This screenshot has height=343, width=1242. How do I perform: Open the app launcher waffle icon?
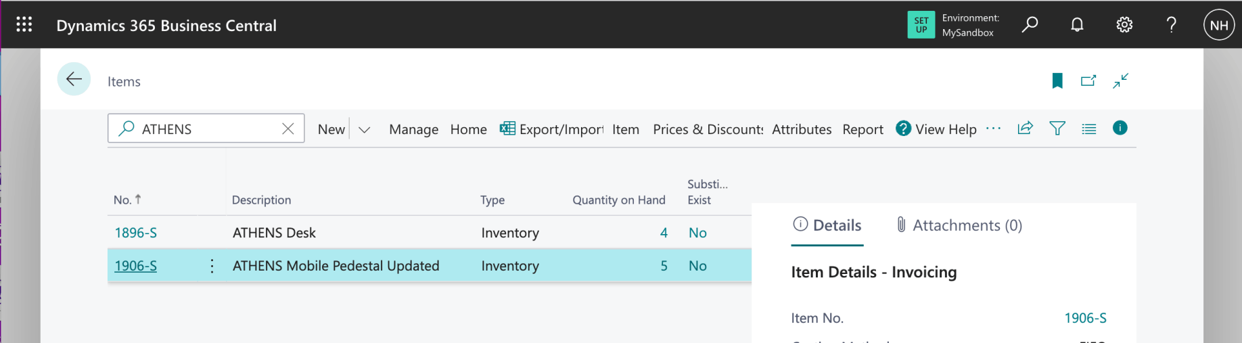click(x=24, y=25)
